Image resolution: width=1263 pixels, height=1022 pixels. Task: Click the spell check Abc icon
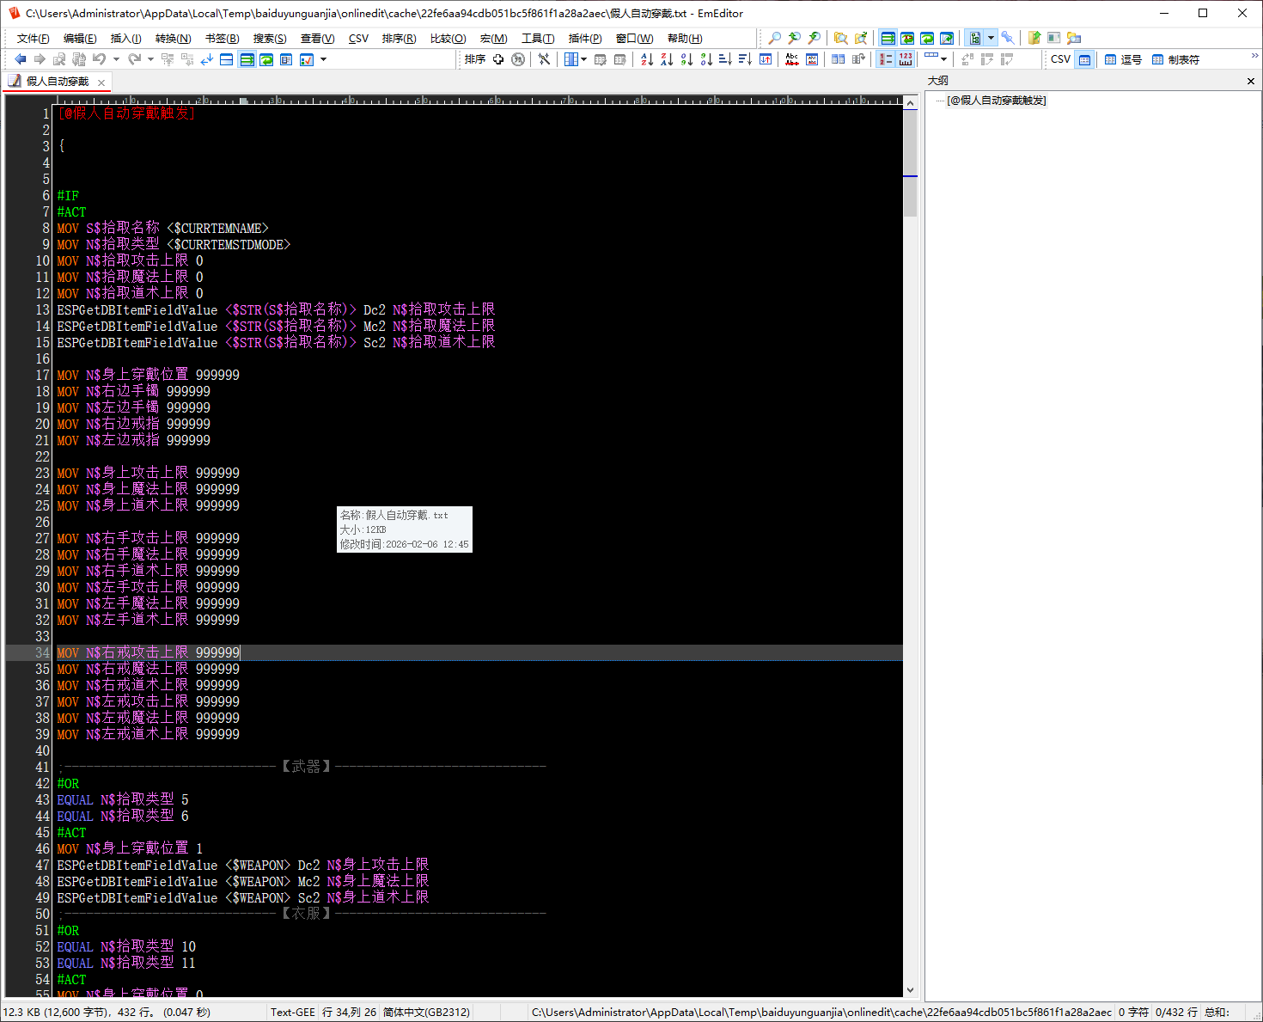791,59
